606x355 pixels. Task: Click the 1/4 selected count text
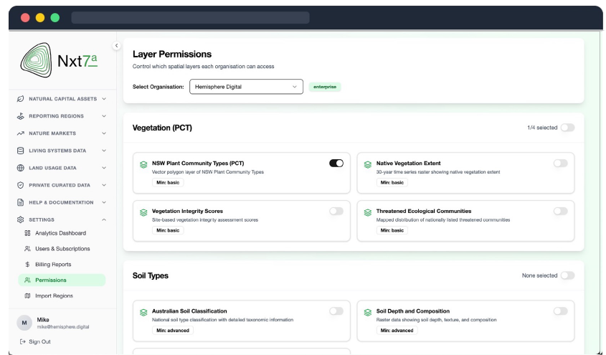pos(542,128)
